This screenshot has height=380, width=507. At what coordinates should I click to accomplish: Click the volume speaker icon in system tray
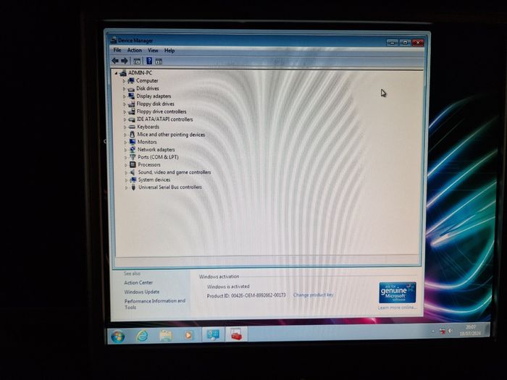pos(450,331)
